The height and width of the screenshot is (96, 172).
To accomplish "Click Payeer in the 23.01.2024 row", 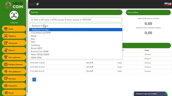I will click(x=120, y=67).
